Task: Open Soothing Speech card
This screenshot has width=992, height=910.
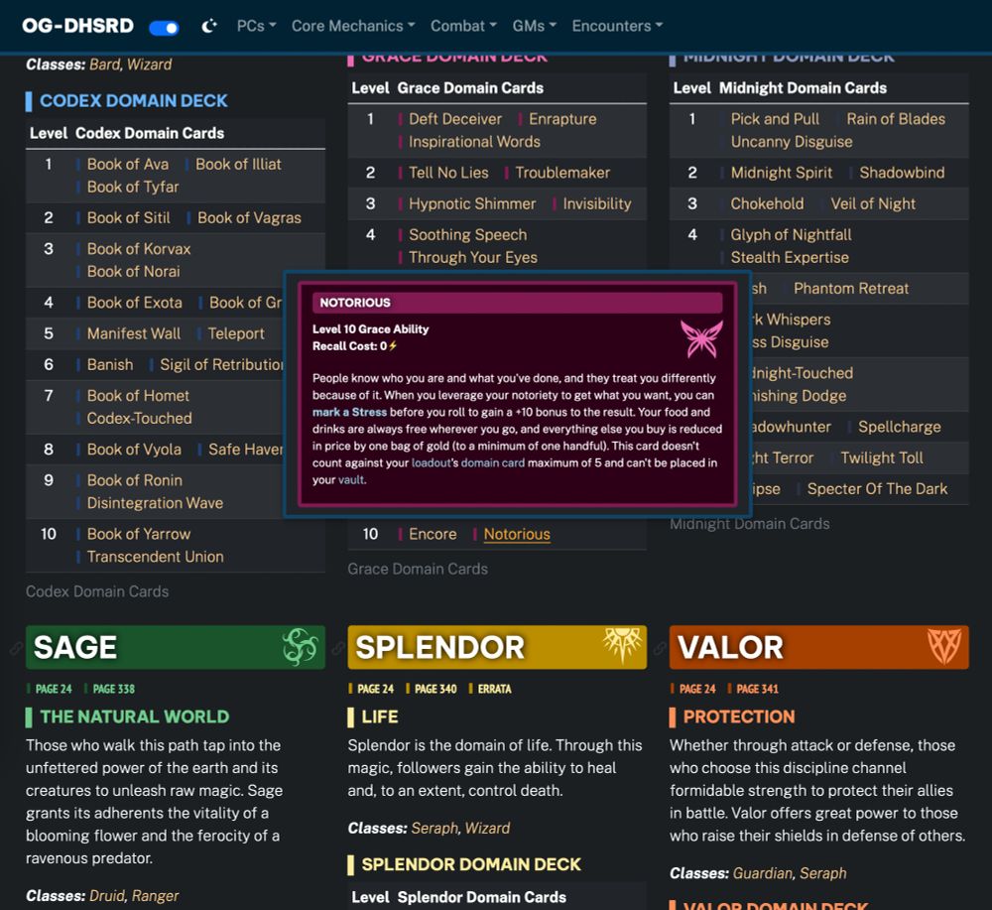Action: 467,235
